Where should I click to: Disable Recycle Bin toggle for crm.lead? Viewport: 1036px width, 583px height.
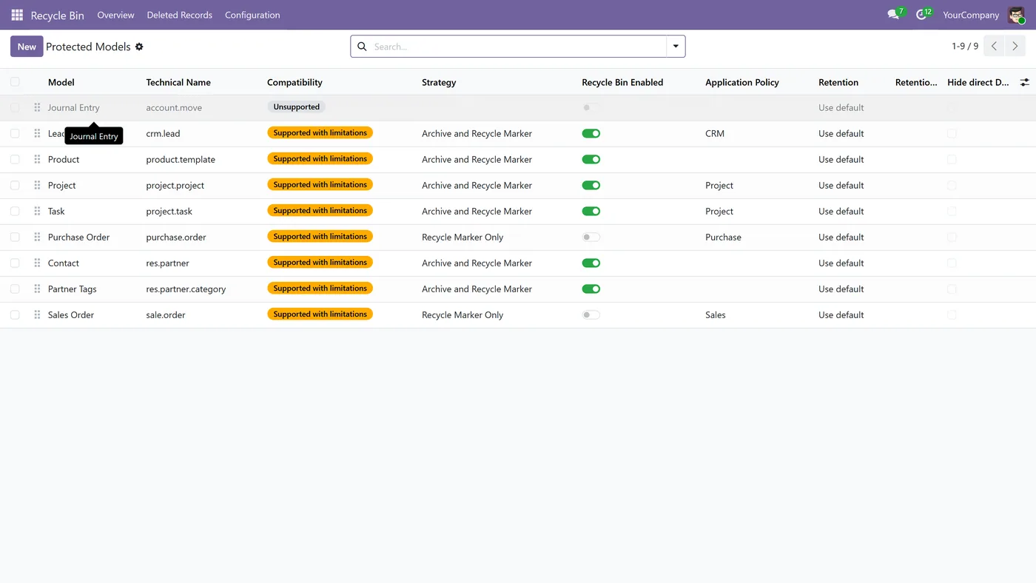(591, 133)
